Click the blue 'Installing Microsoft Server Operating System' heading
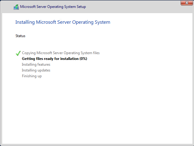Viewport: 194px width, 146px height. point(63,22)
